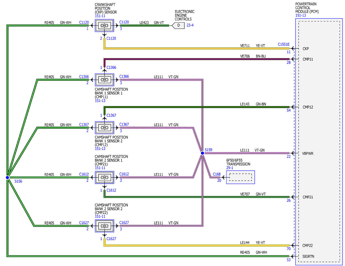Screen dimensions: 345x266
Task: Click the LE111 VT-GN wire to VBPWR
Action: 247,153
